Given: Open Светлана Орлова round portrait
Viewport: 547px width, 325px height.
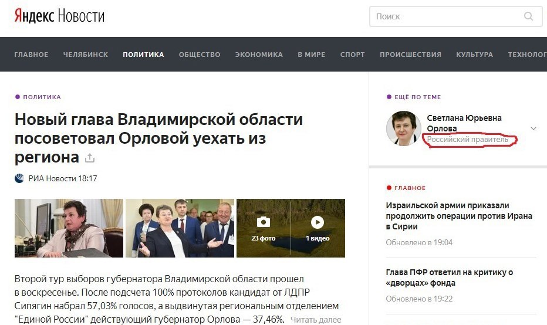Looking at the screenshot, I should (404, 128).
